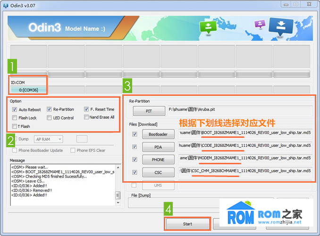Click the message log scroll down arrow
This screenshot has height=236, width=320.
point(118,202)
